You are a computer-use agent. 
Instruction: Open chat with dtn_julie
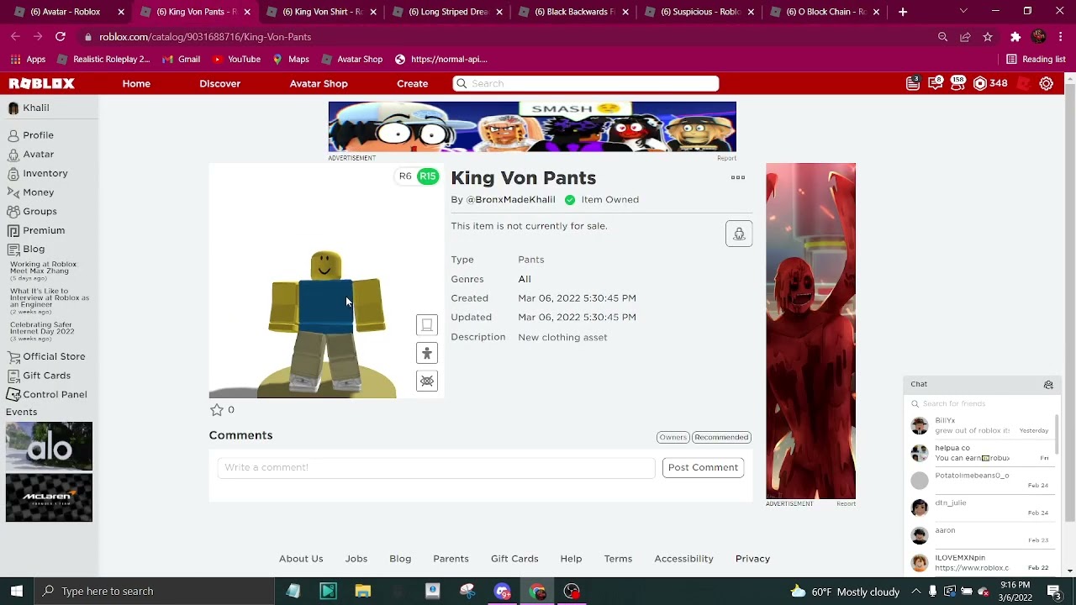coord(980,508)
